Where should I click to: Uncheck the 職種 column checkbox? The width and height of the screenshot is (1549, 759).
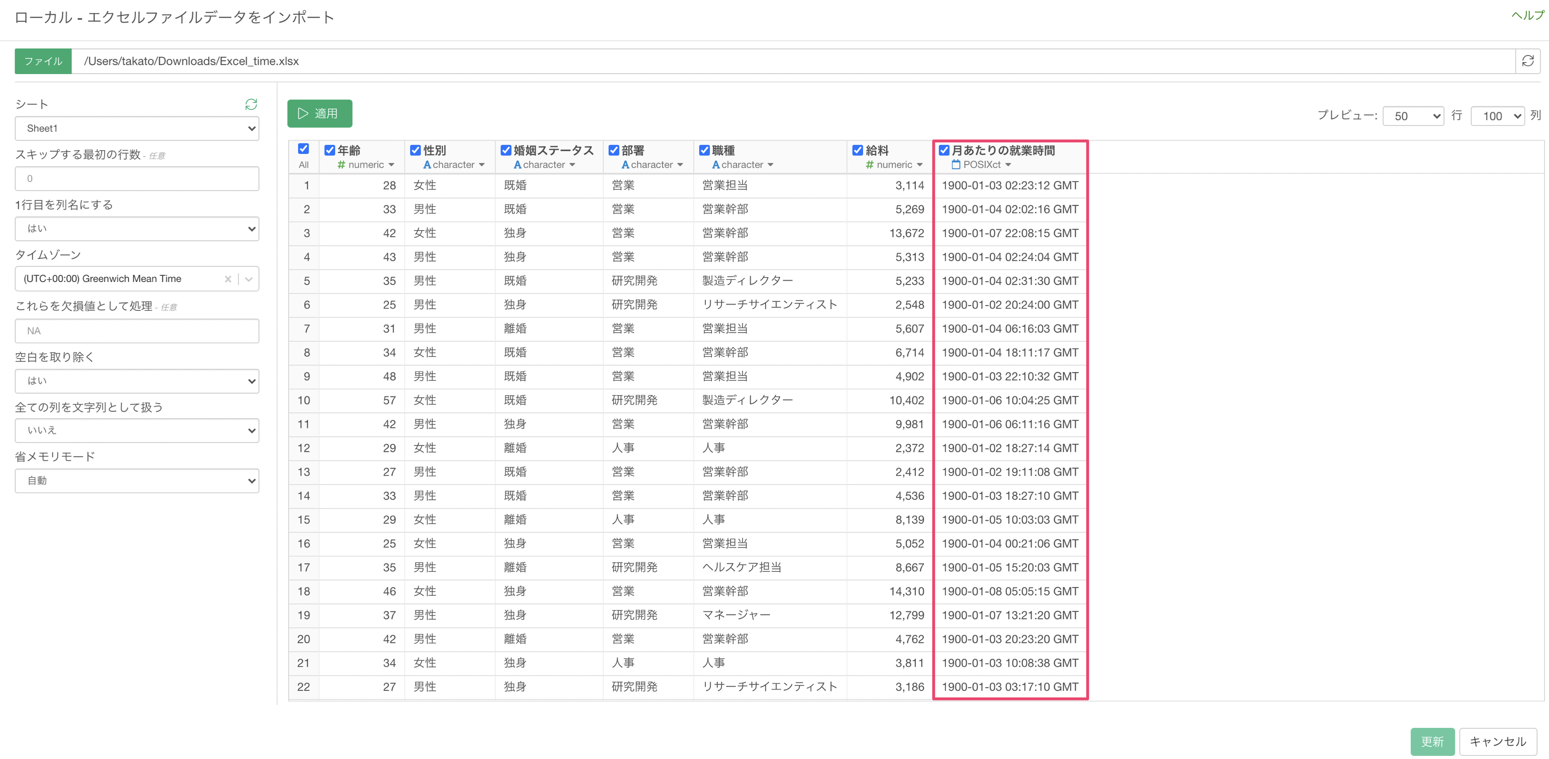pos(704,150)
